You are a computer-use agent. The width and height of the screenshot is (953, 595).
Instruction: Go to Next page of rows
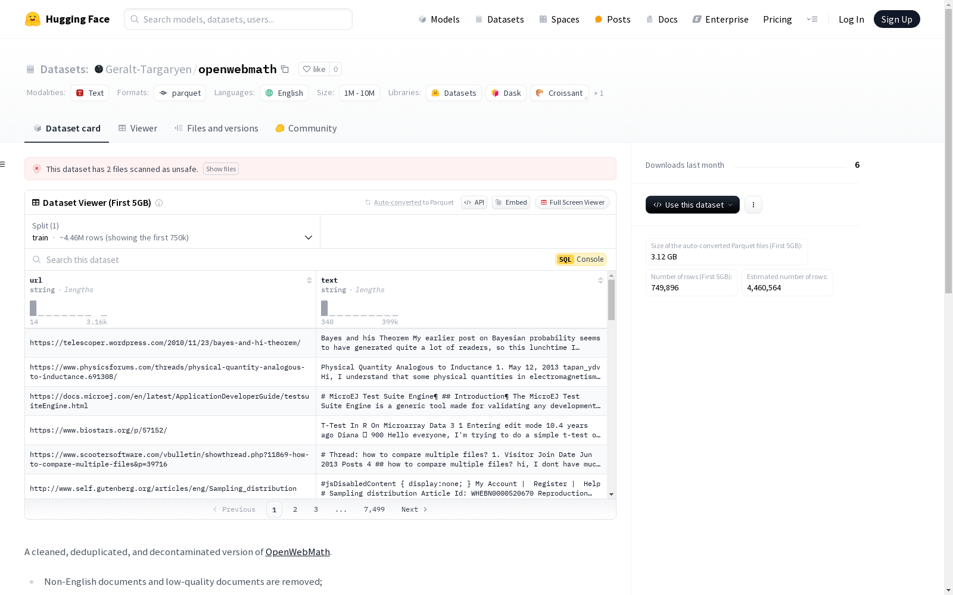(414, 509)
